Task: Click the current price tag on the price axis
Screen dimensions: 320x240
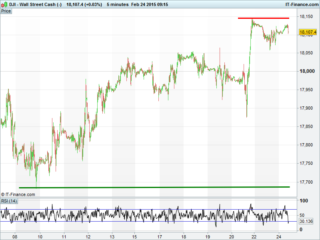Action: [307, 32]
